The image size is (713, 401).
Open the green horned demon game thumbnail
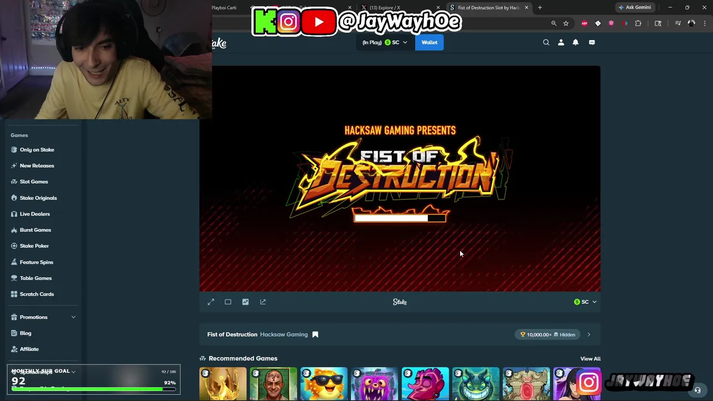tap(476, 384)
